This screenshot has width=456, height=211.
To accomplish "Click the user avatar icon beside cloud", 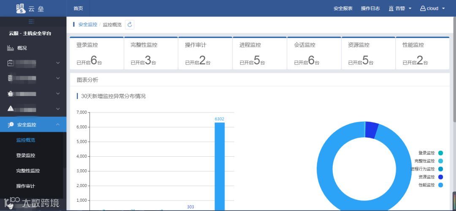I will point(423,8).
